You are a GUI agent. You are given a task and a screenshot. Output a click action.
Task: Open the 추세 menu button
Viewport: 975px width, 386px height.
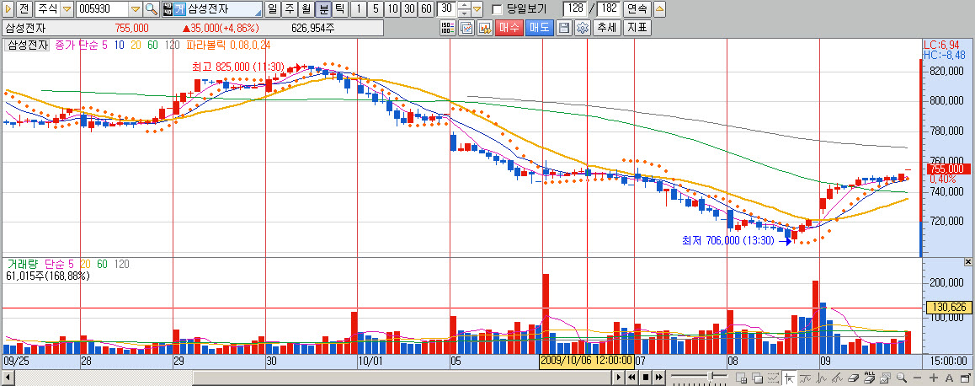coord(605,28)
